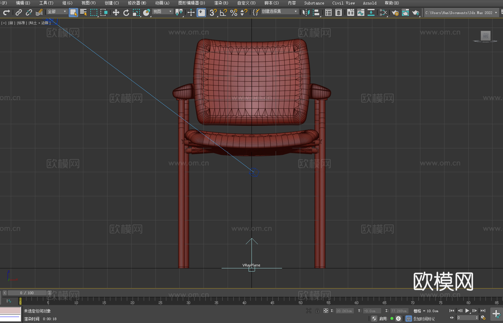The width and height of the screenshot is (503, 323).
Task: Open Rendered Frame Window icon
Action: coord(405,12)
